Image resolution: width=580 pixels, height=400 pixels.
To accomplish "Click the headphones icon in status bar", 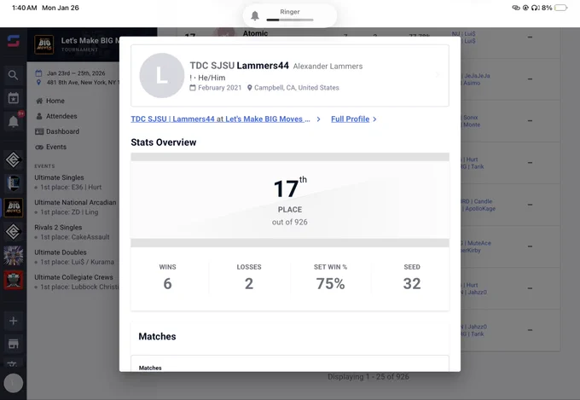I will click(x=536, y=8).
